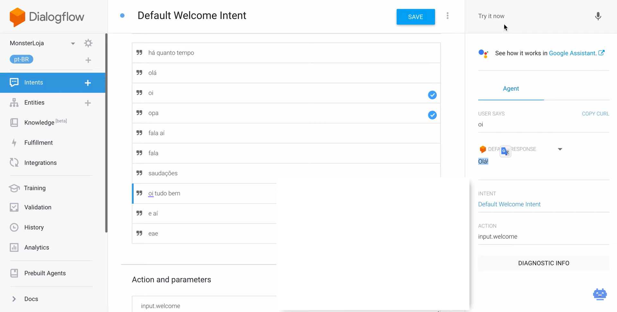Click the Fulfillment lightning bolt icon
This screenshot has height=312, width=617.
click(14, 143)
